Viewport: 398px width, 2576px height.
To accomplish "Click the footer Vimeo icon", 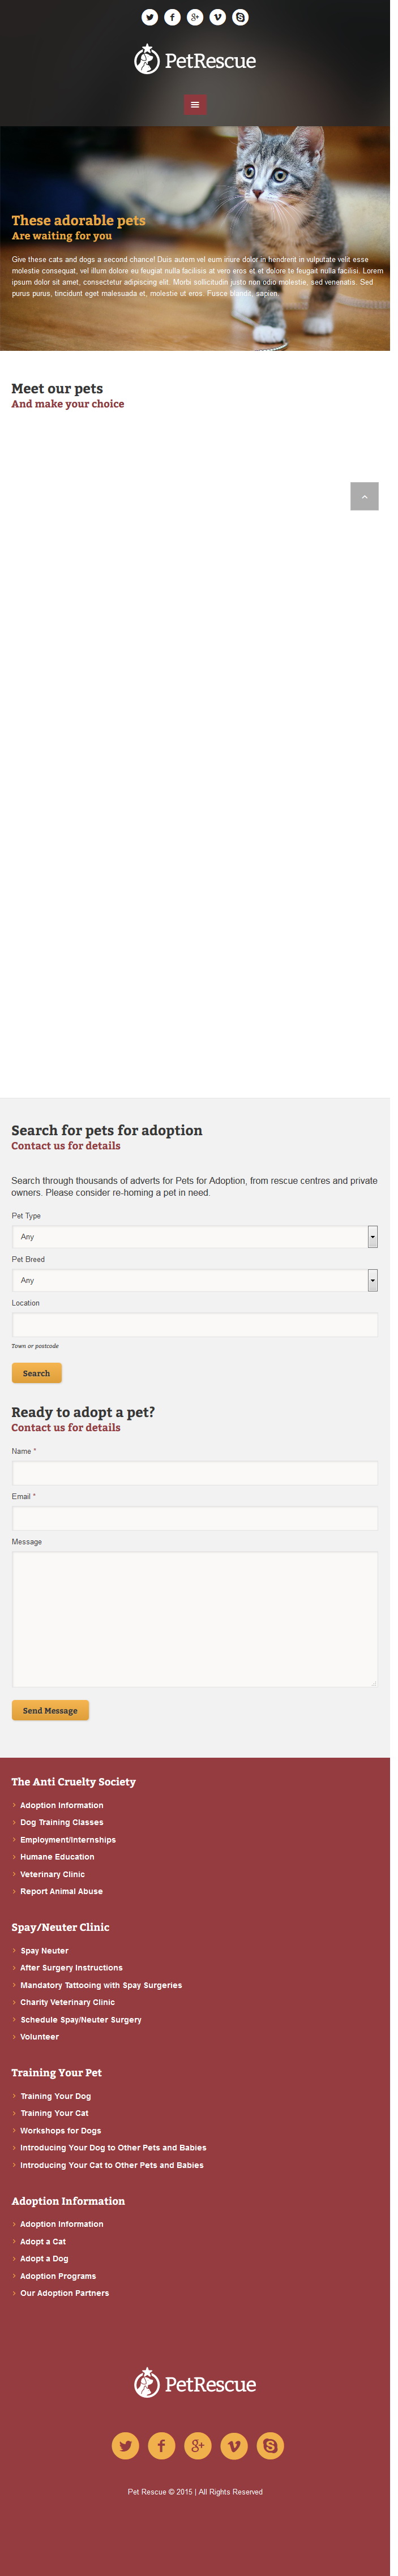I will [234, 2445].
